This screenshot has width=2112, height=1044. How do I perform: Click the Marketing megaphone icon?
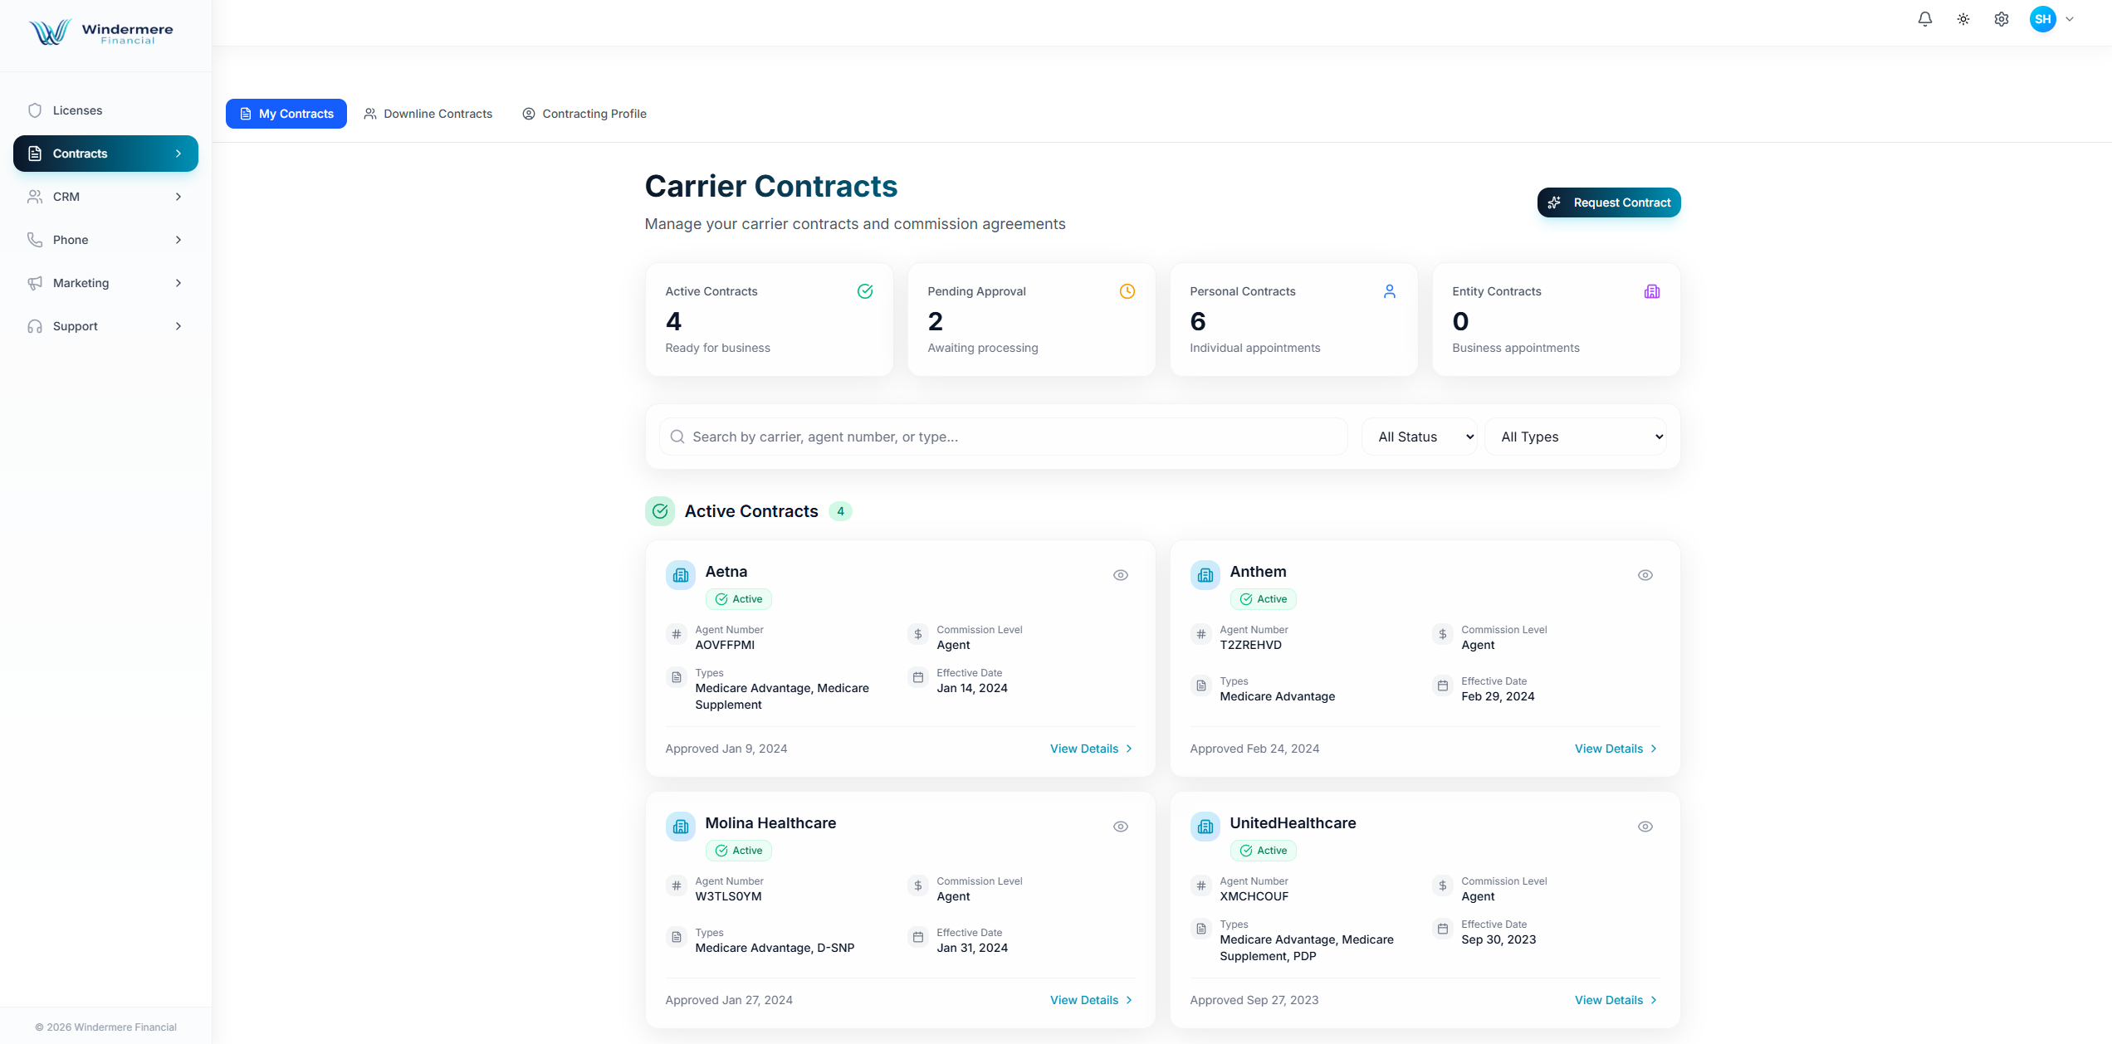tap(35, 282)
